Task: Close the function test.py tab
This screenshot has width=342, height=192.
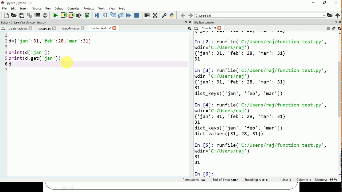Action: pos(115,28)
